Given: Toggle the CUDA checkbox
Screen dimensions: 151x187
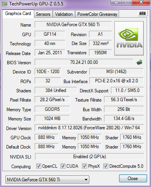Looking at the screenshot, I should [63, 166].
